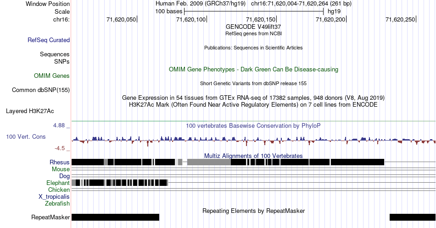Click the 71,620,250 ruler position

click(x=400, y=19)
